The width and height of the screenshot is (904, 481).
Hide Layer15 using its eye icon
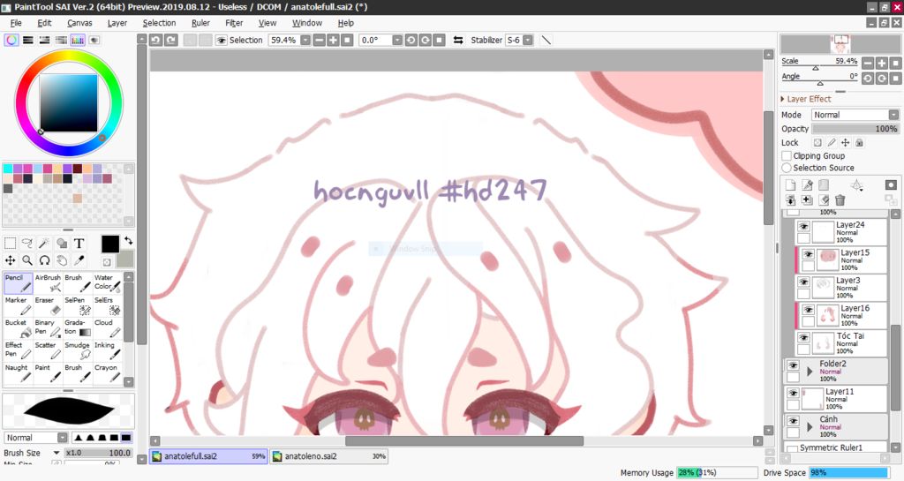[x=809, y=254]
